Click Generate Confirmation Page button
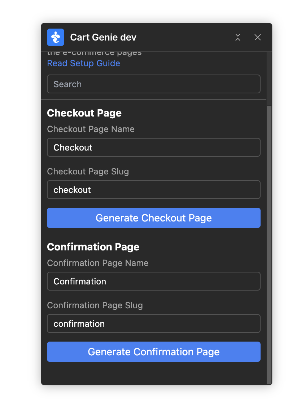The image size is (301, 406). coord(154,352)
